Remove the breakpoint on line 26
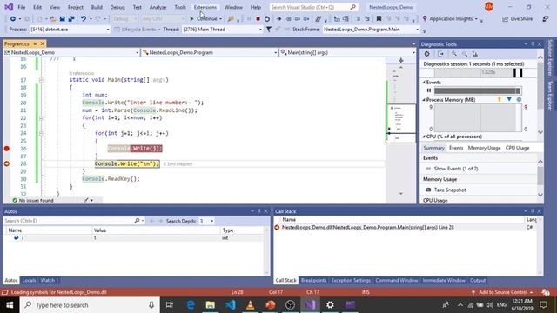 click(7, 149)
